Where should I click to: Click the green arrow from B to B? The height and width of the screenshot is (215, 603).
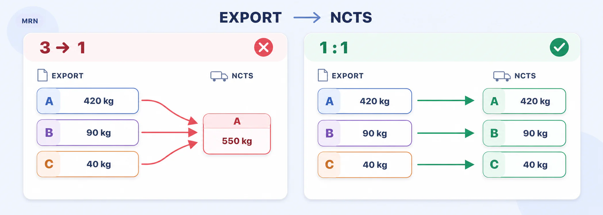coord(445,133)
